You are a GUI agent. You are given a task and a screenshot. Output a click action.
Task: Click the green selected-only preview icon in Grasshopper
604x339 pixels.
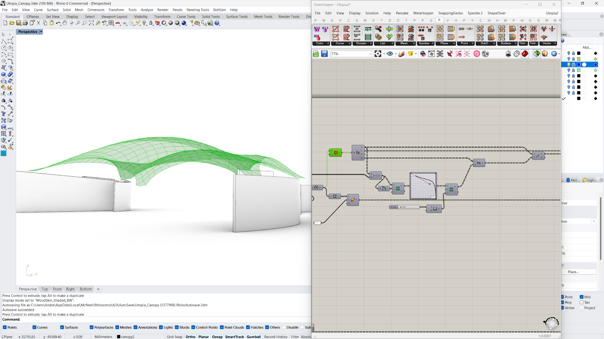pos(537,54)
